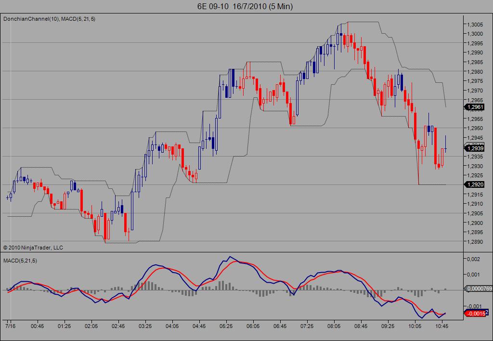Select the 1,2970 price axis label
The image size is (493, 341).
pos(475,91)
